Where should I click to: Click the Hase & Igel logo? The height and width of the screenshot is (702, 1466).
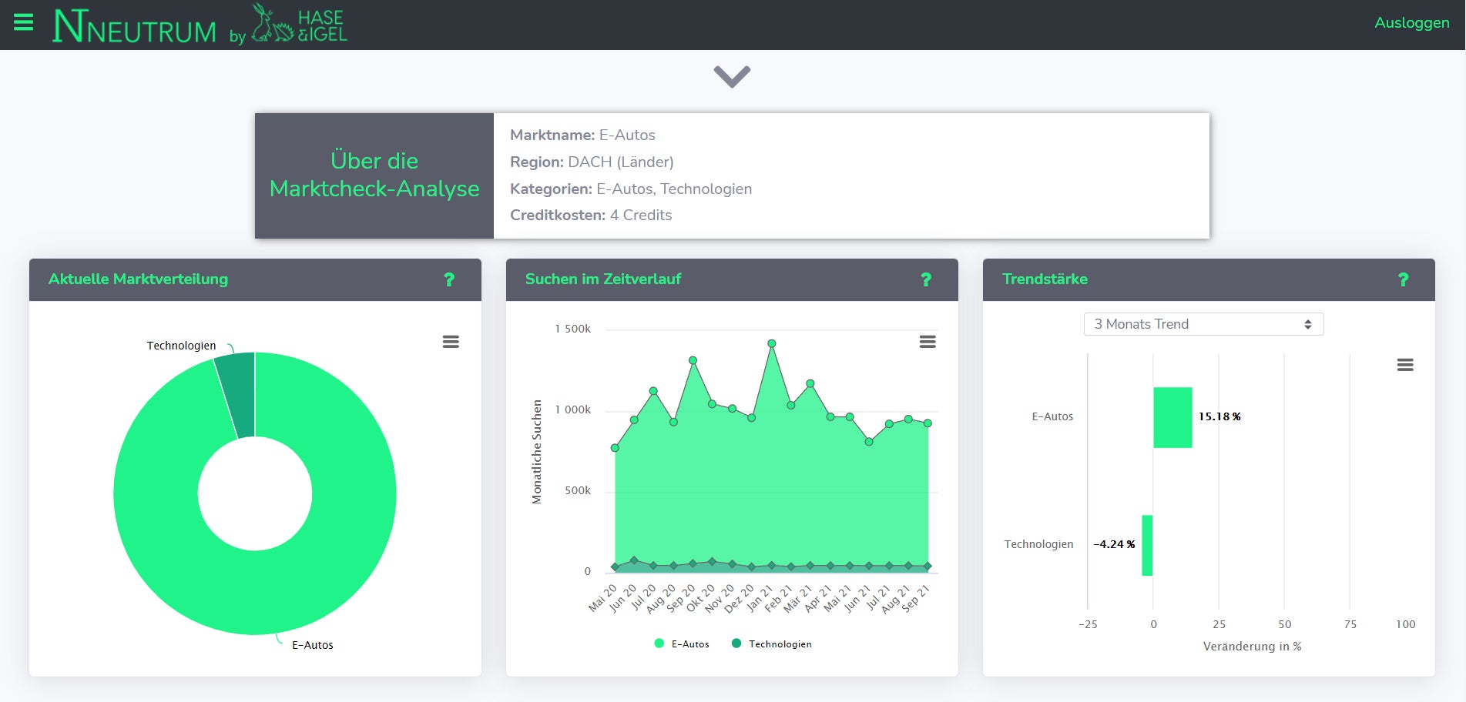pyautogui.click(x=299, y=24)
